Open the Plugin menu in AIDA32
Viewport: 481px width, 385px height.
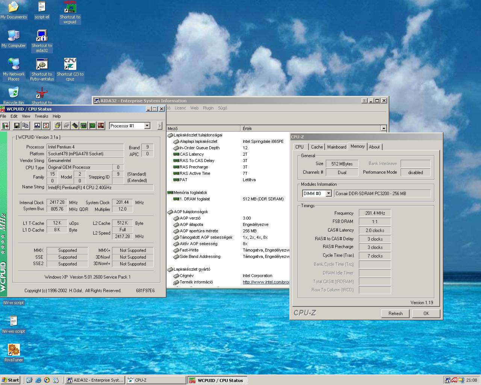pyautogui.click(x=208, y=108)
